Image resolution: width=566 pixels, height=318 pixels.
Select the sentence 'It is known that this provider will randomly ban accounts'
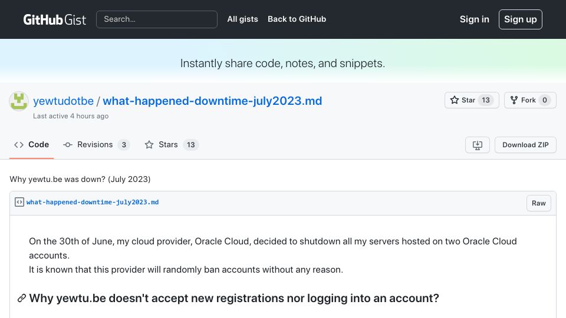(x=186, y=270)
